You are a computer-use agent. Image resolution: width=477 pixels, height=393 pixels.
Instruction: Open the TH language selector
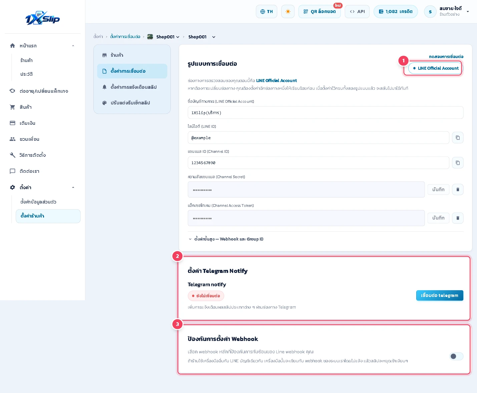[267, 12]
